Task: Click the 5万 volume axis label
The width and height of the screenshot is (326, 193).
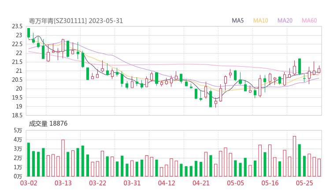Action: (x=18, y=130)
